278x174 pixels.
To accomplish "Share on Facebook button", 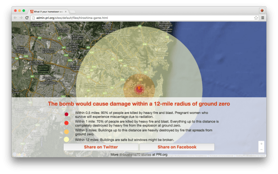I will (x=177, y=147).
